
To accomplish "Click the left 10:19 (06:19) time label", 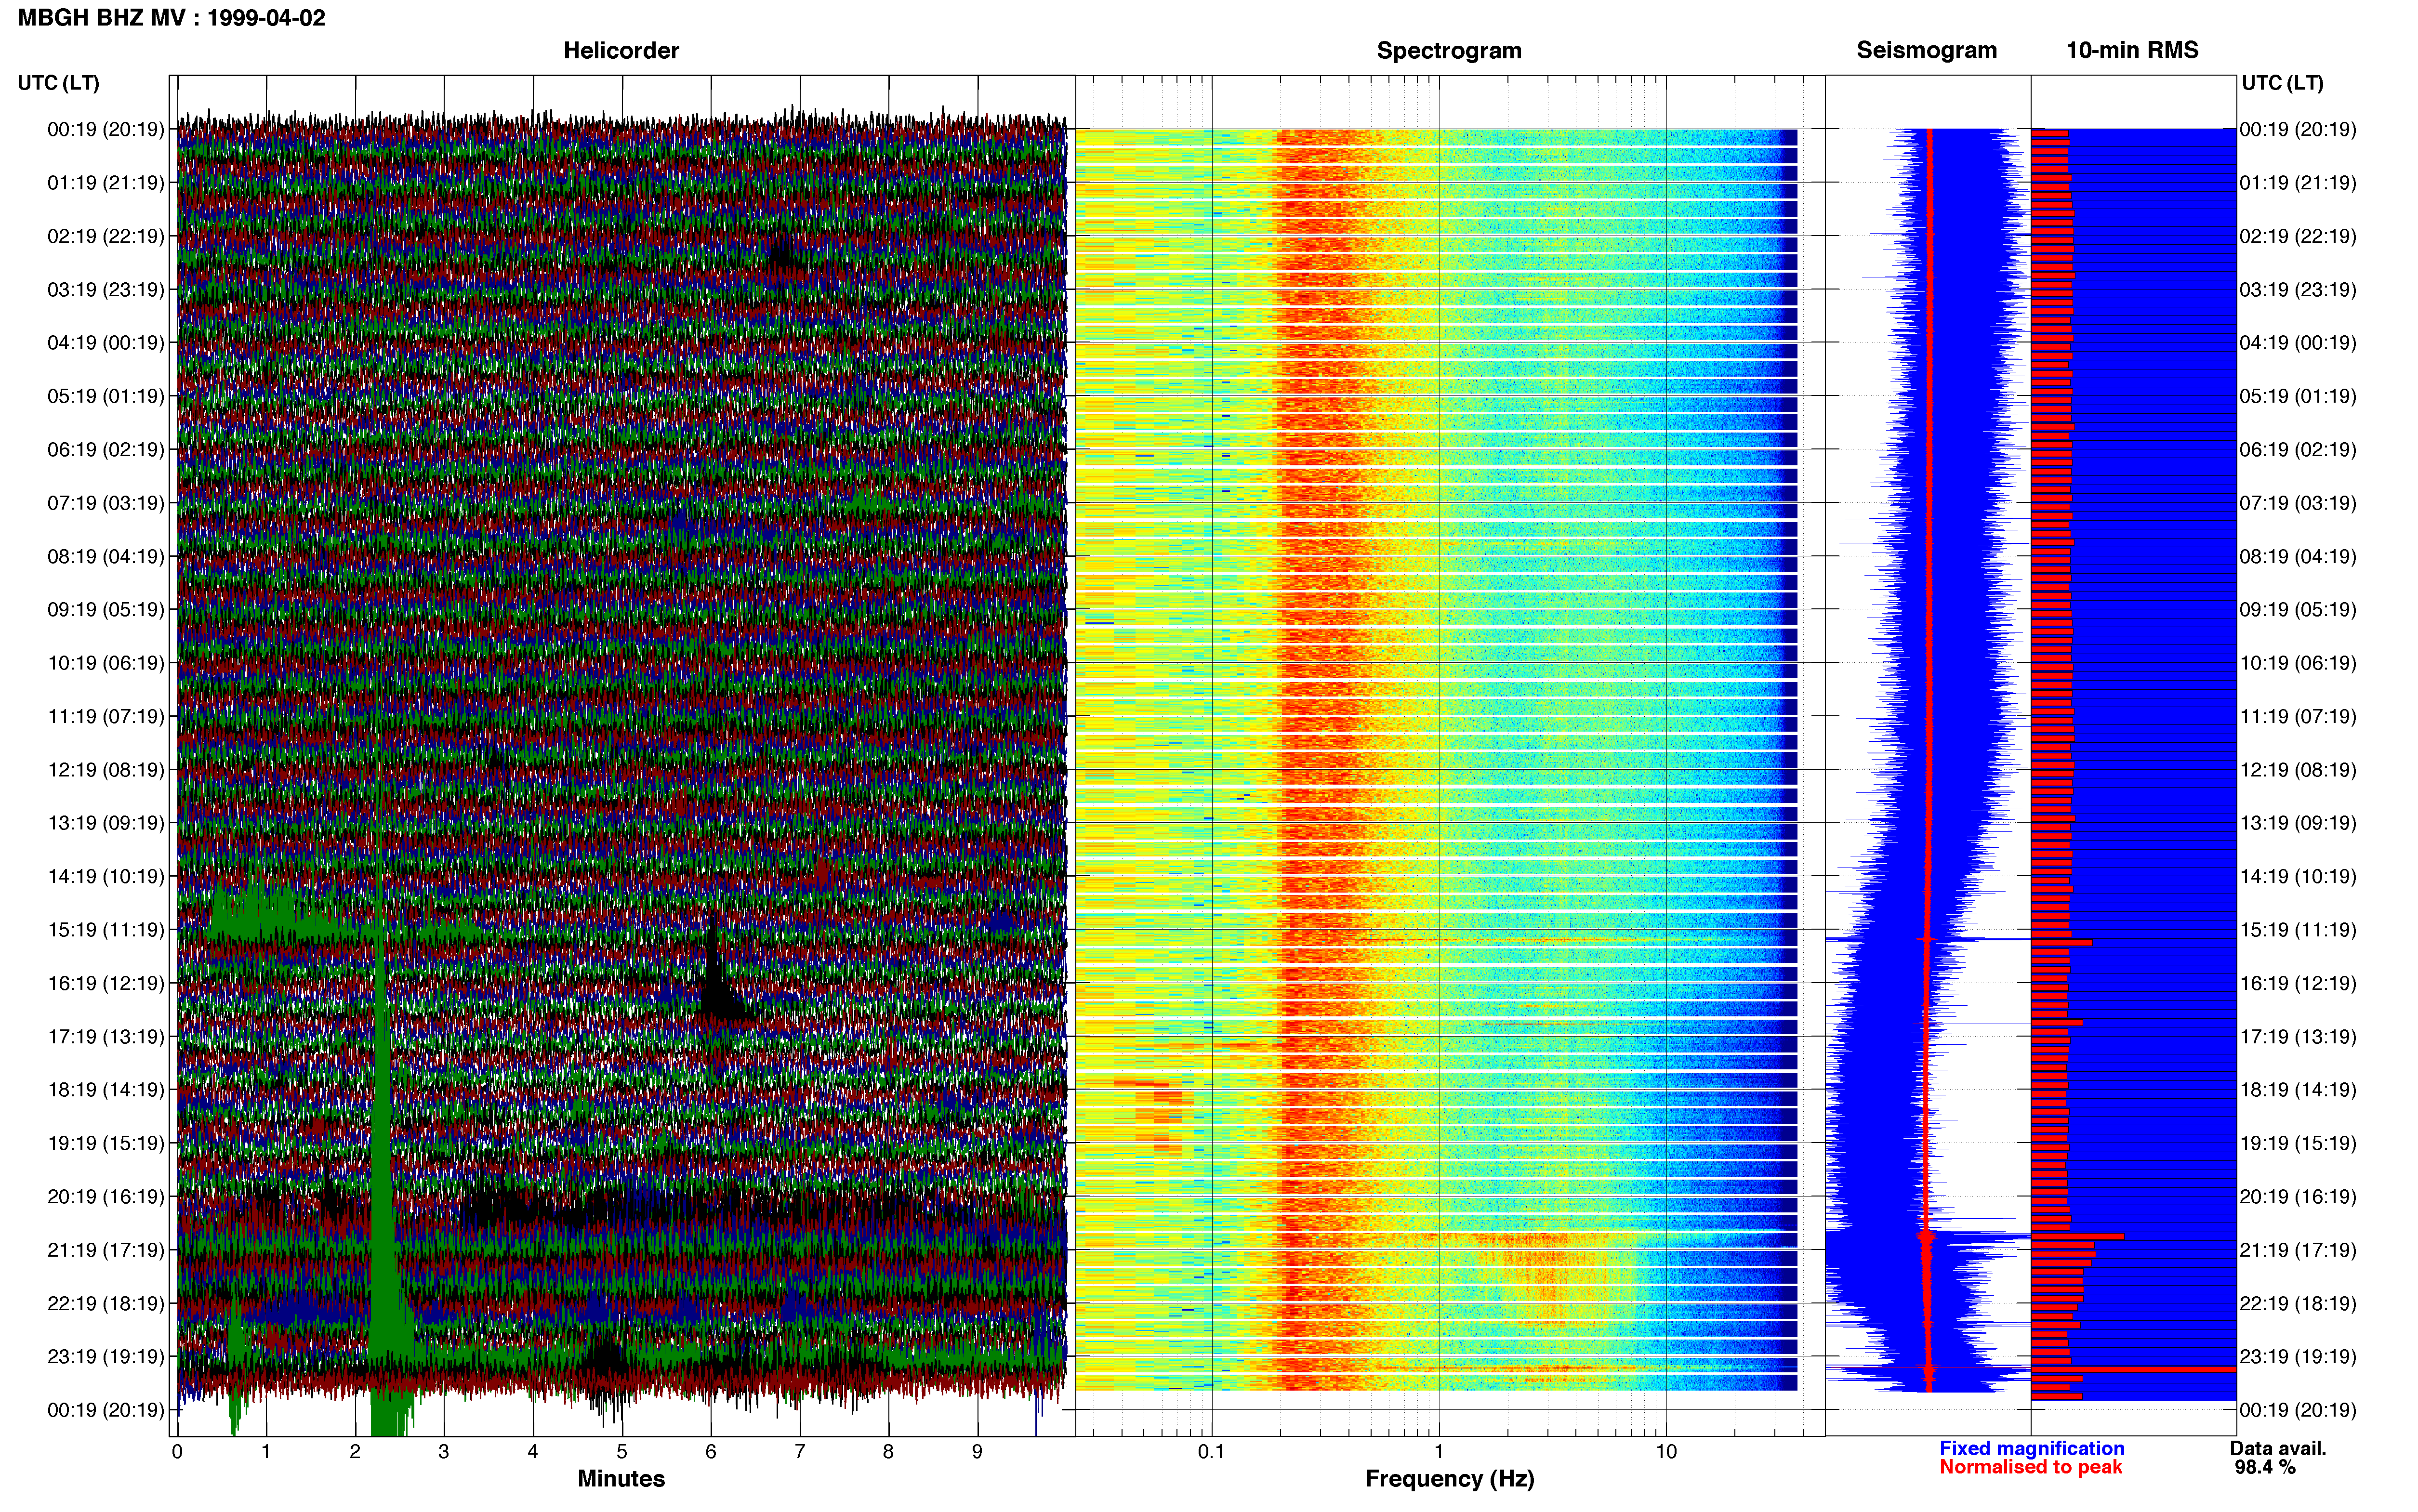I will click(106, 663).
